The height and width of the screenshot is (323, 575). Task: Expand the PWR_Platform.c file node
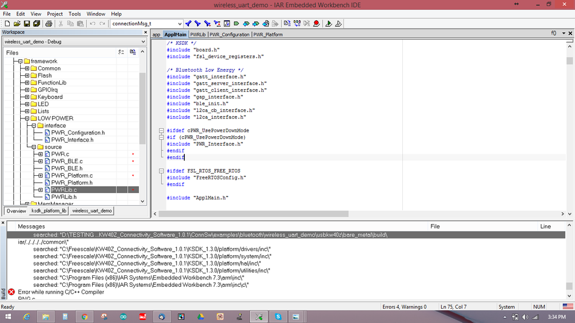(41, 175)
